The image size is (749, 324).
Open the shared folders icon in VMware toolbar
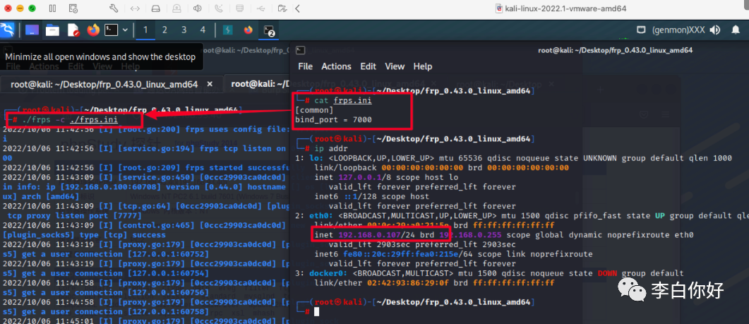(282, 8)
